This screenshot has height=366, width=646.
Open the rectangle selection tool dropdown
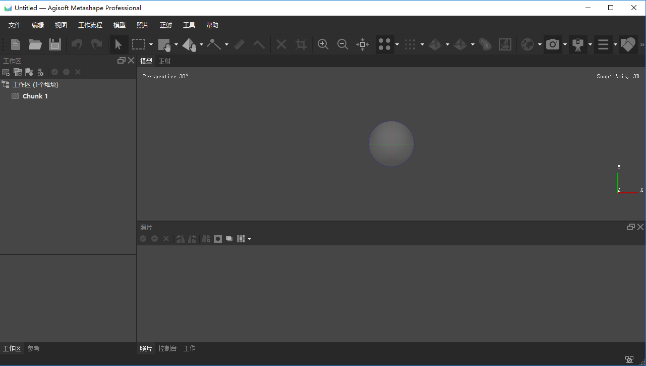coord(150,44)
